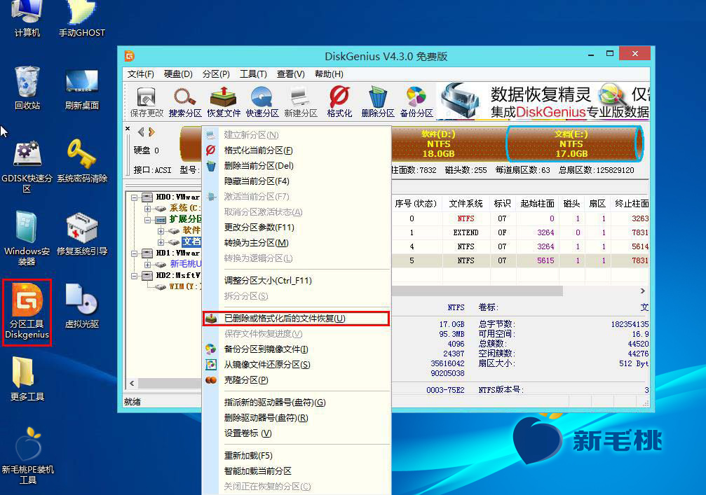The width and height of the screenshot is (706, 495).
Task: Select the GDISK快速分区 desktop icon
Action: pos(27,167)
